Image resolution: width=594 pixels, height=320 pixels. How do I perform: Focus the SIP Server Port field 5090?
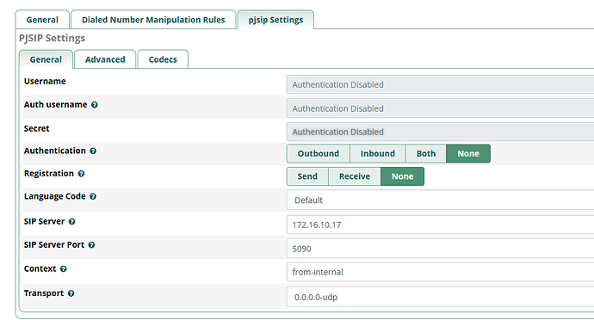440,249
